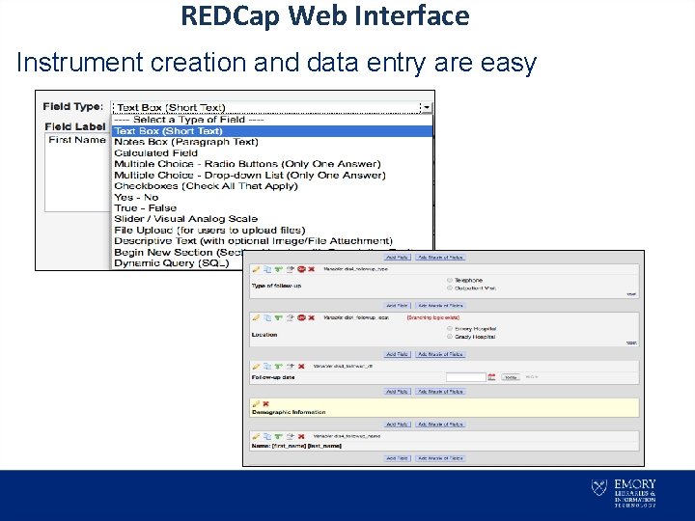
Task: Select Dynamic Query (SQL) field type
Action: pyautogui.click(x=178, y=263)
